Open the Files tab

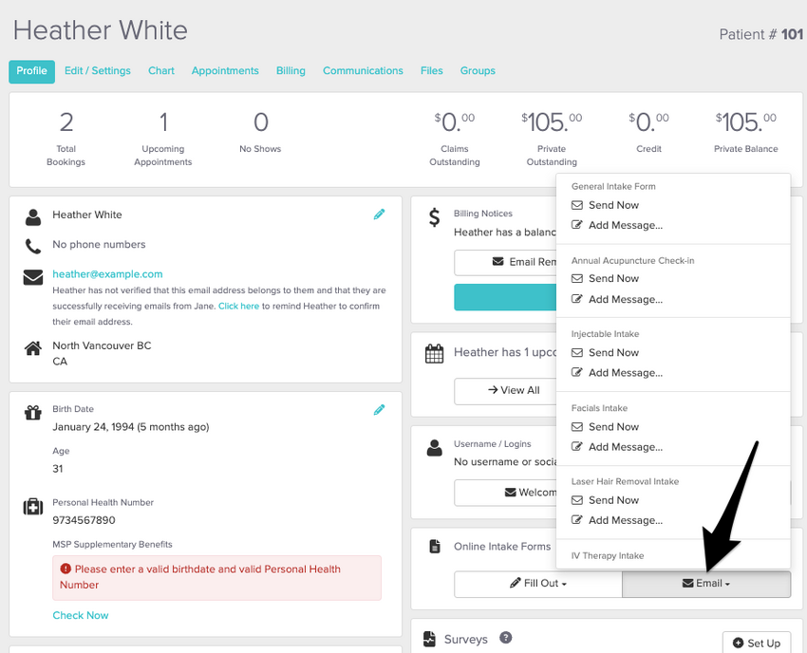coord(431,70)
